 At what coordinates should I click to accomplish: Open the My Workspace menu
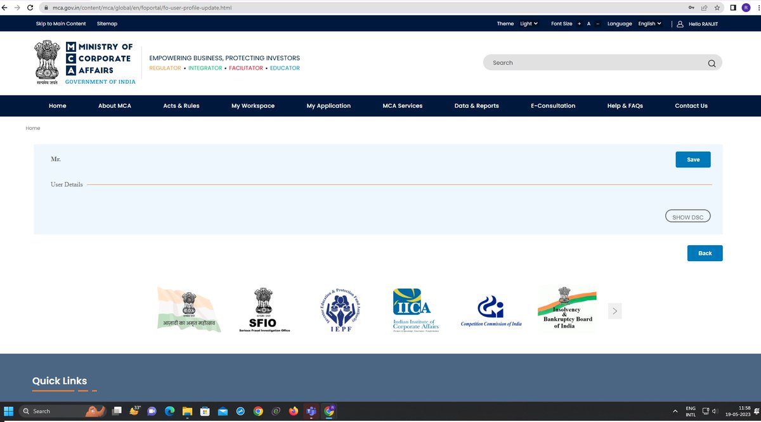coord(253,106)
